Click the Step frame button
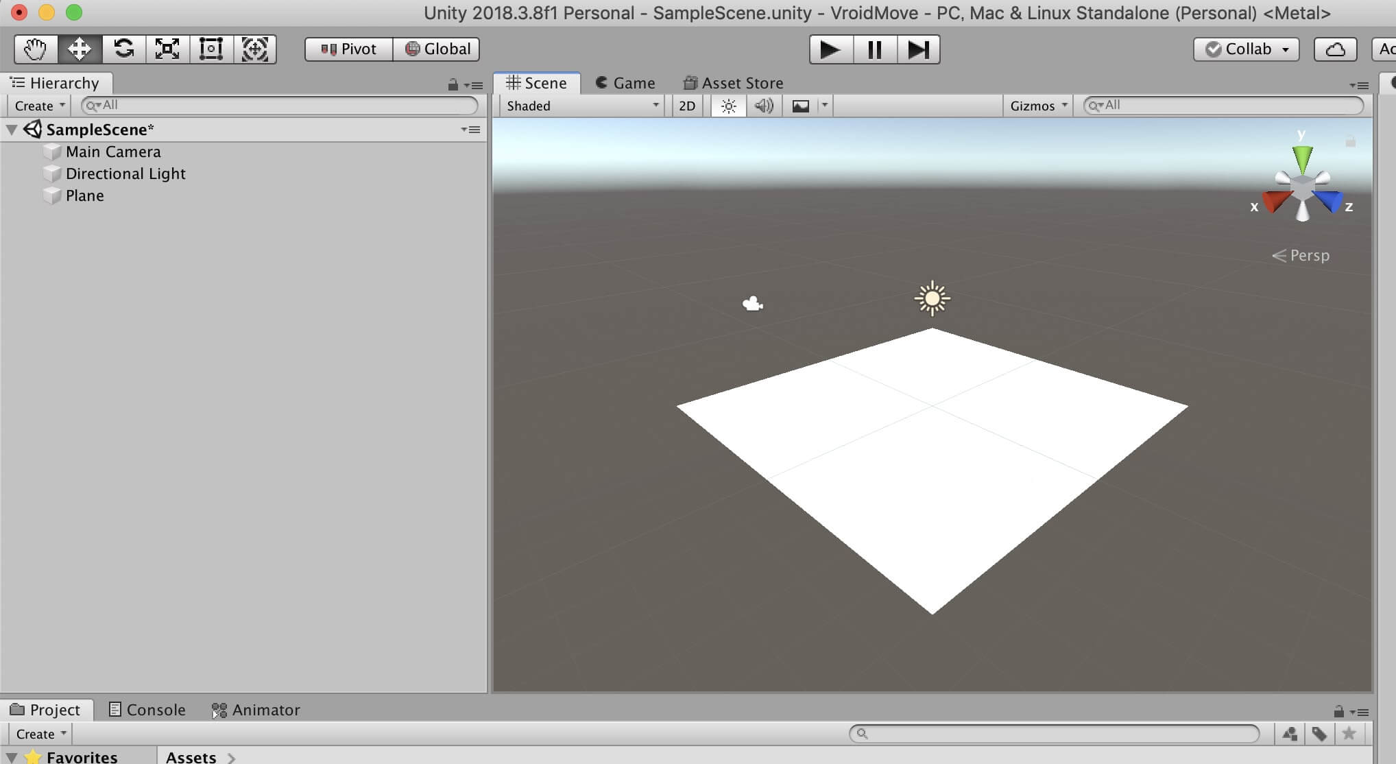 click(918, 49)
